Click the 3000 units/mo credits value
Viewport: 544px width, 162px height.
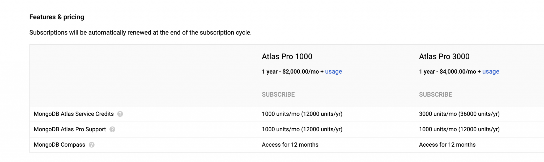(459, 114)
